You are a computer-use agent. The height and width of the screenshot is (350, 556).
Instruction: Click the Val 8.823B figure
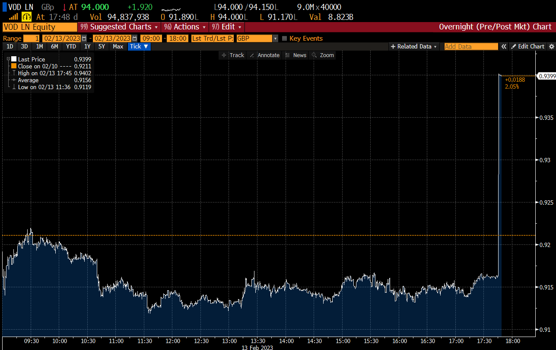click(331, 17)
